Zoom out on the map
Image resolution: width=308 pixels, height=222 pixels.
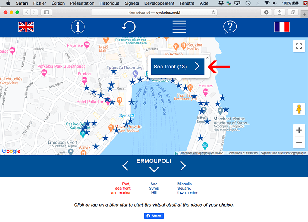tap(299, 142)
